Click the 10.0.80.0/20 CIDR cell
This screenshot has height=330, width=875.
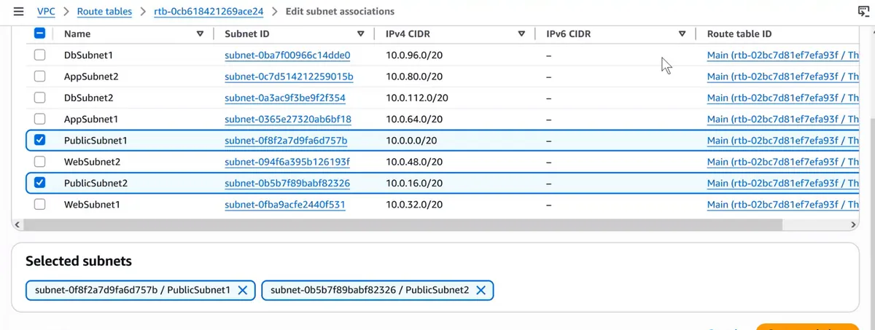pos(413,76)
